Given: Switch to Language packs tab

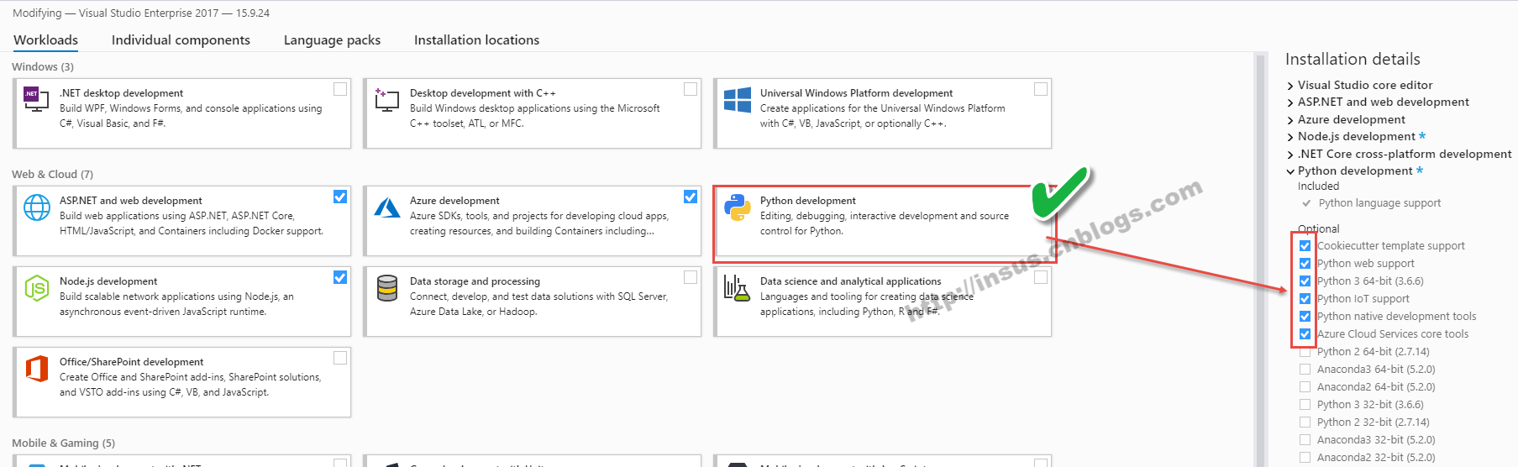Looking at the screenshot, I should (x=332, y=39).
